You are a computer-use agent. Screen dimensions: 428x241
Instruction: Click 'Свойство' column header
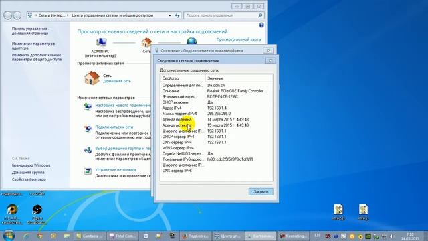[183, 78]
